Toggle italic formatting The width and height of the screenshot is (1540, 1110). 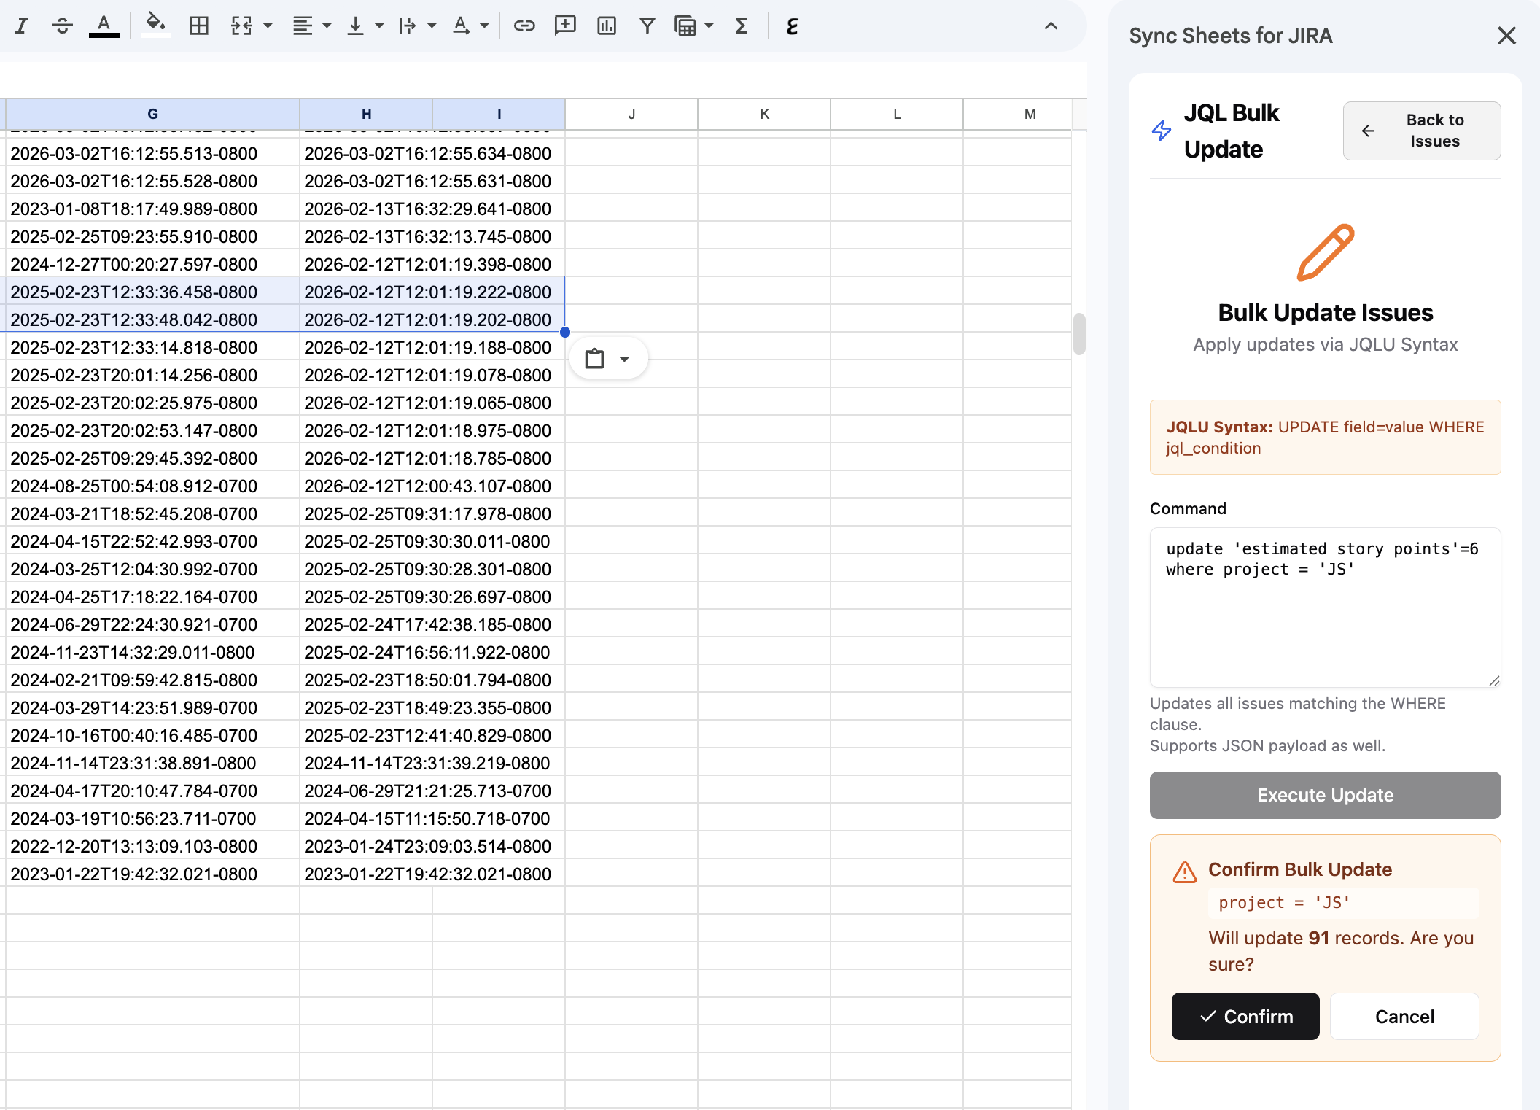click(22, 26)
